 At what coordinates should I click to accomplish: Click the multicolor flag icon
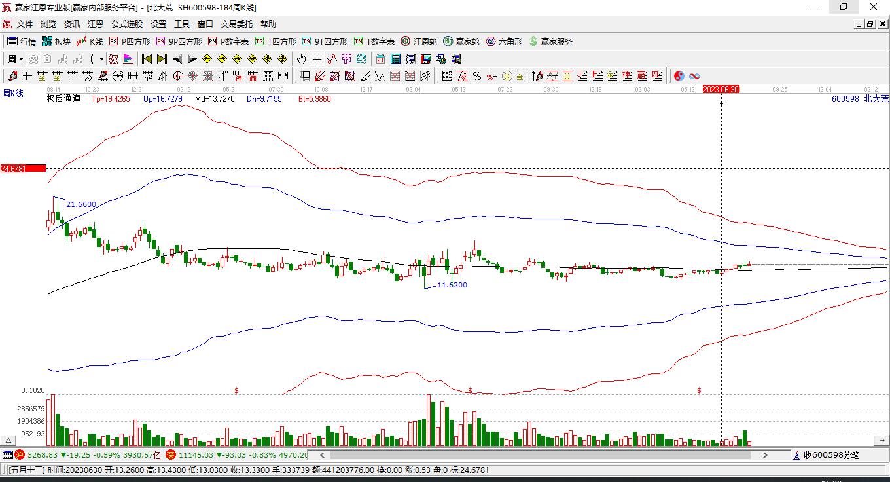[128, 59]
